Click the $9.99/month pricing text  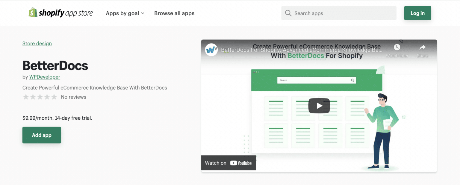coord(57,118)
